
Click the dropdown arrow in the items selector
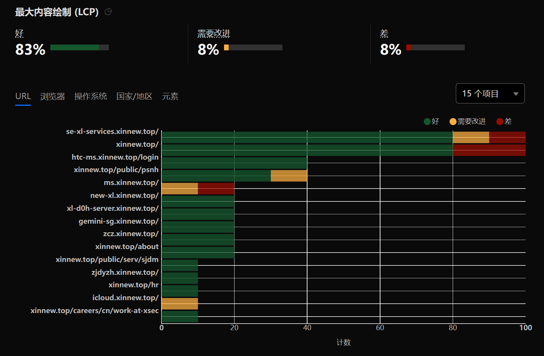pyautogui.click(x=516, y=94)
